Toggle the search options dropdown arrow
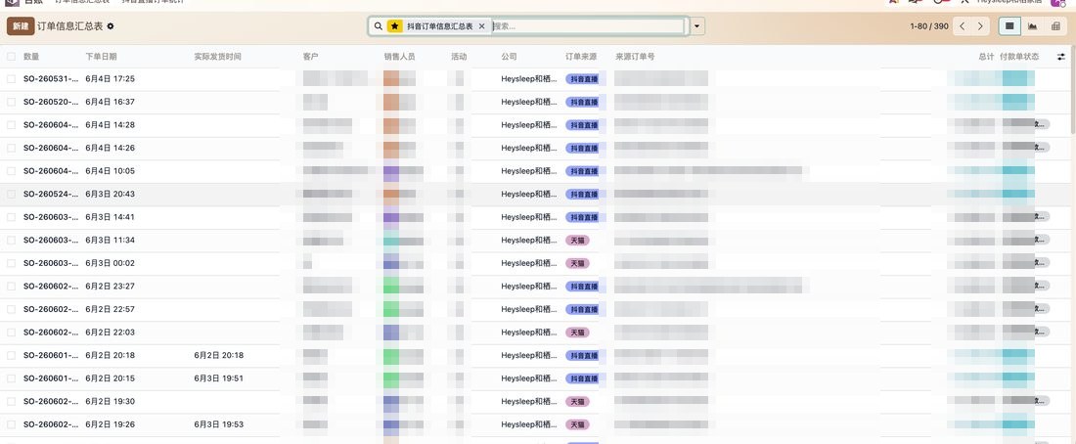This screenshot has height=444, width=1076. 697,26
